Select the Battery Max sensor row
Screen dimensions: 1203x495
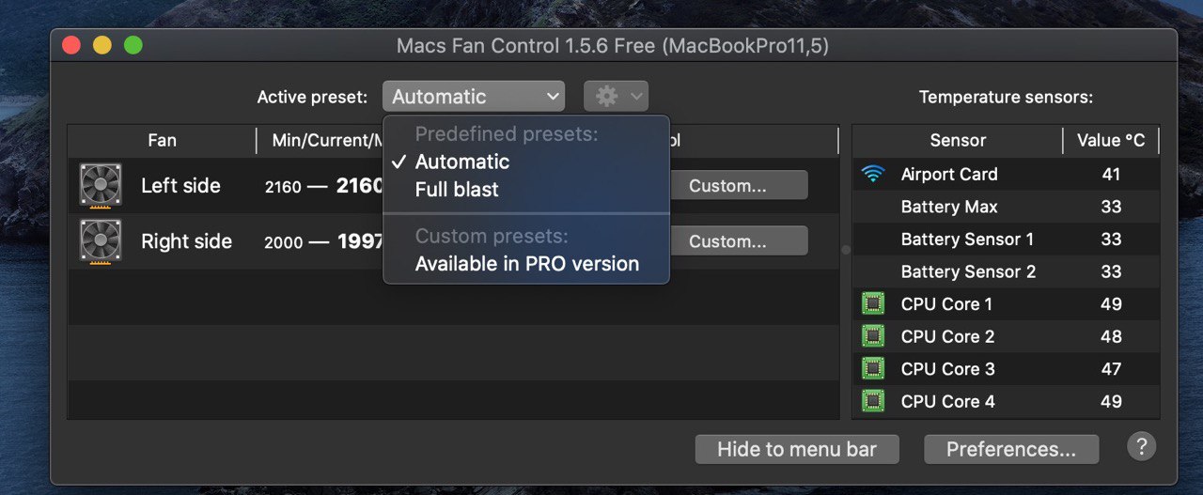1006,207
